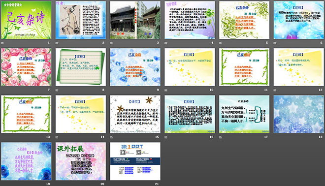This screenshot has width=325, height=186.
Task: Select slide 13 poem with bamboo frame
Action: pos(26,114)
